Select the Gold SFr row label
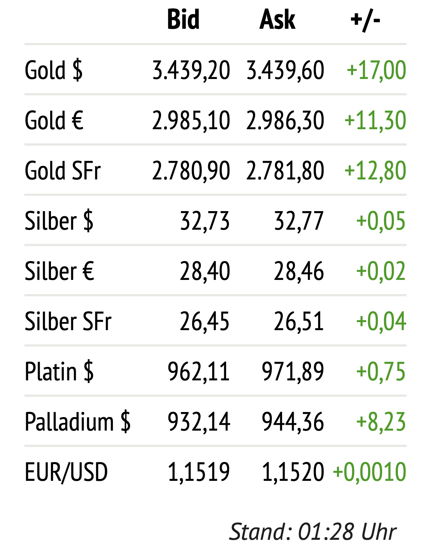423x554 pixels. [63, 170]
